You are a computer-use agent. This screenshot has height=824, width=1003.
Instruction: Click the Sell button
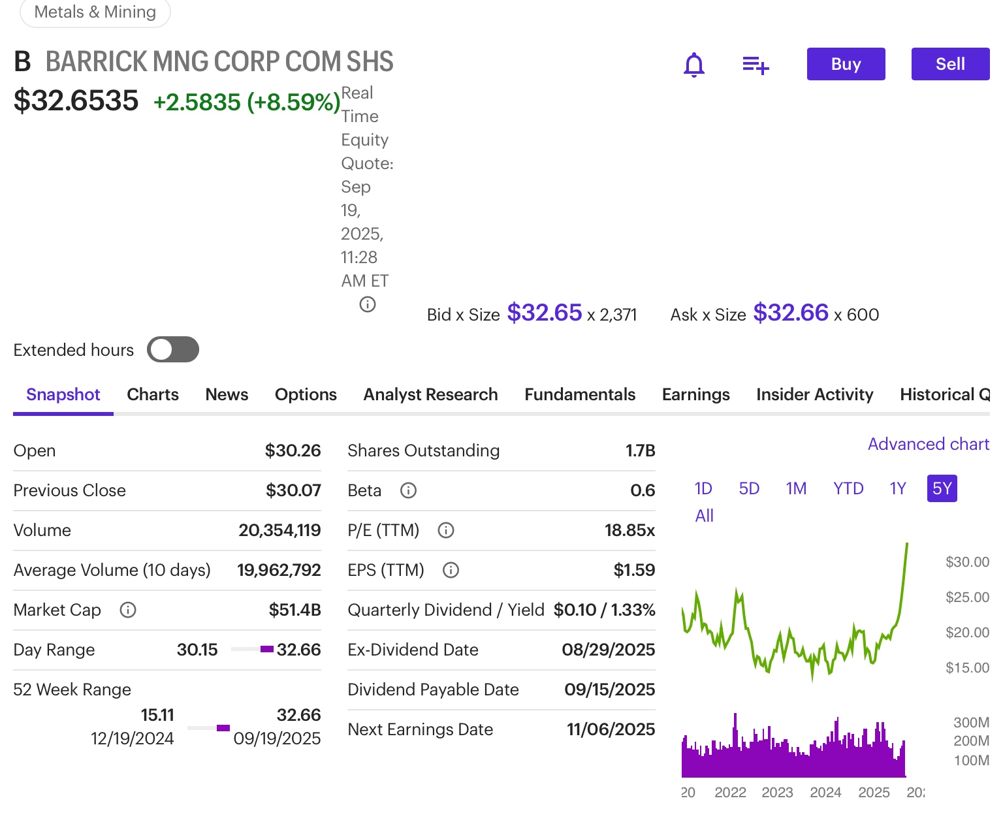pos(950,64)
